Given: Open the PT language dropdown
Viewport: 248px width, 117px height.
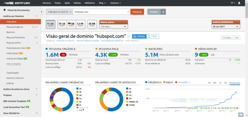Looking at the screenshot, I should pos(233,3).
